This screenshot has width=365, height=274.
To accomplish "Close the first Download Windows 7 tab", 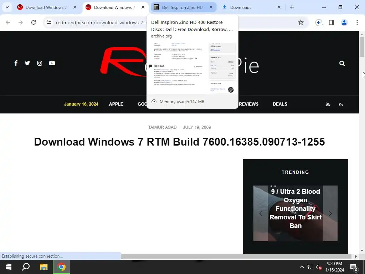I will point(75,7).
